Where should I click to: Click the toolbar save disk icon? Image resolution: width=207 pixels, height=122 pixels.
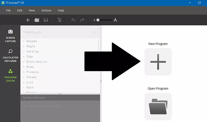point(46,20)
